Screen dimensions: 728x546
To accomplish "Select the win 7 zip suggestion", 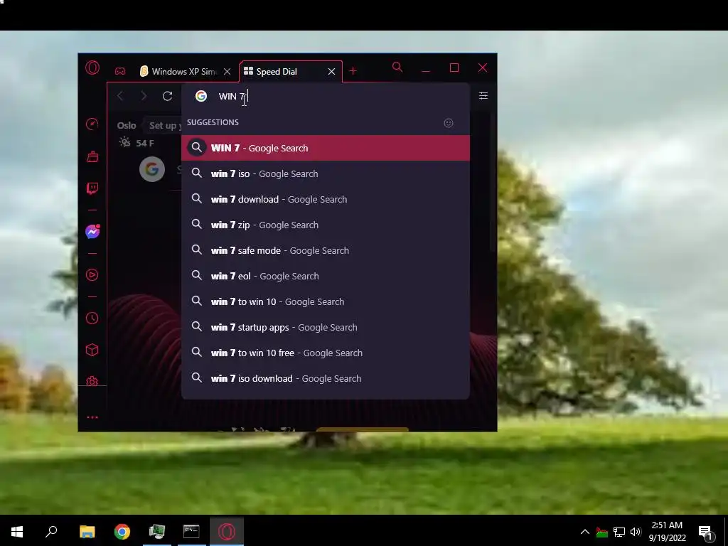I will 326,225.
